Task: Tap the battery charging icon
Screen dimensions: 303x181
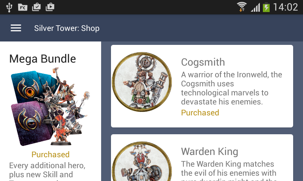Action: click(x=266, y=7)
